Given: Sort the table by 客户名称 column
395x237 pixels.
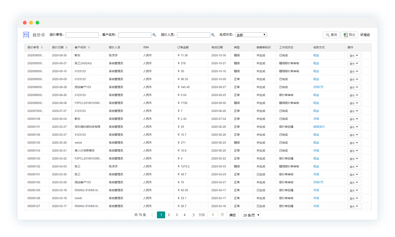Looking at the screenshot, I should [x=89, y=47].
